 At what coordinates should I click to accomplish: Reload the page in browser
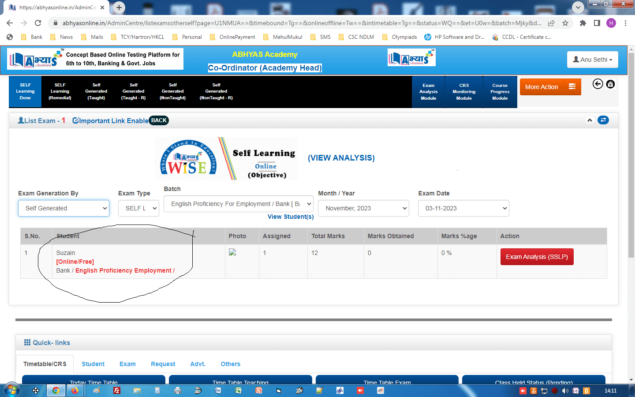point(38,23)
